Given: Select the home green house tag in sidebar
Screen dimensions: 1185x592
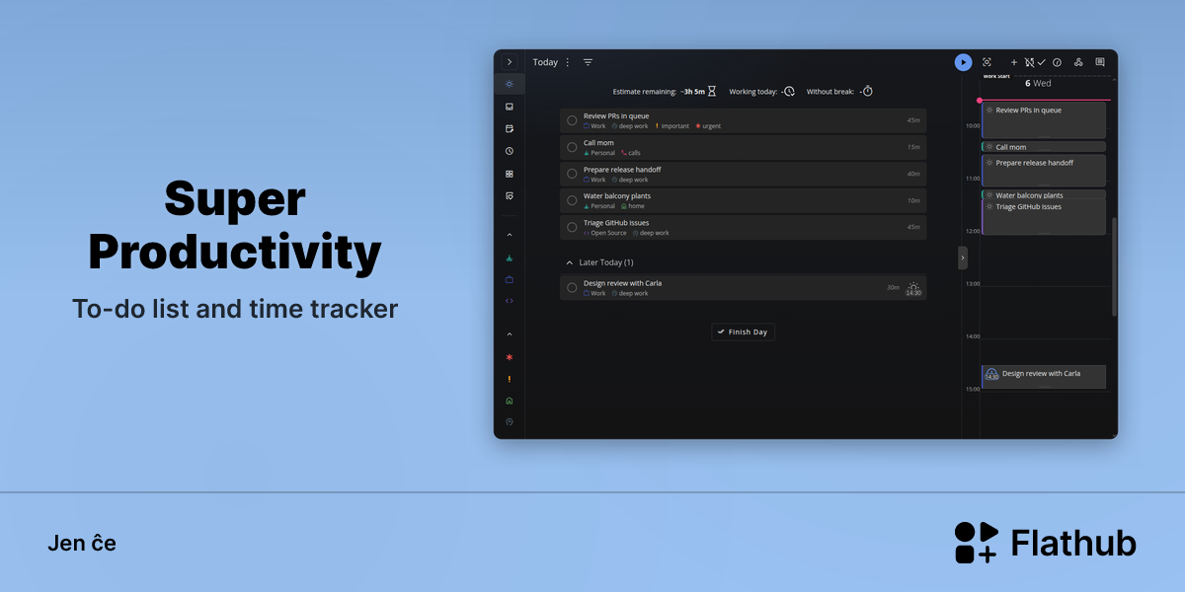Looking at the screenshot, I should click(x=510, y=401).
